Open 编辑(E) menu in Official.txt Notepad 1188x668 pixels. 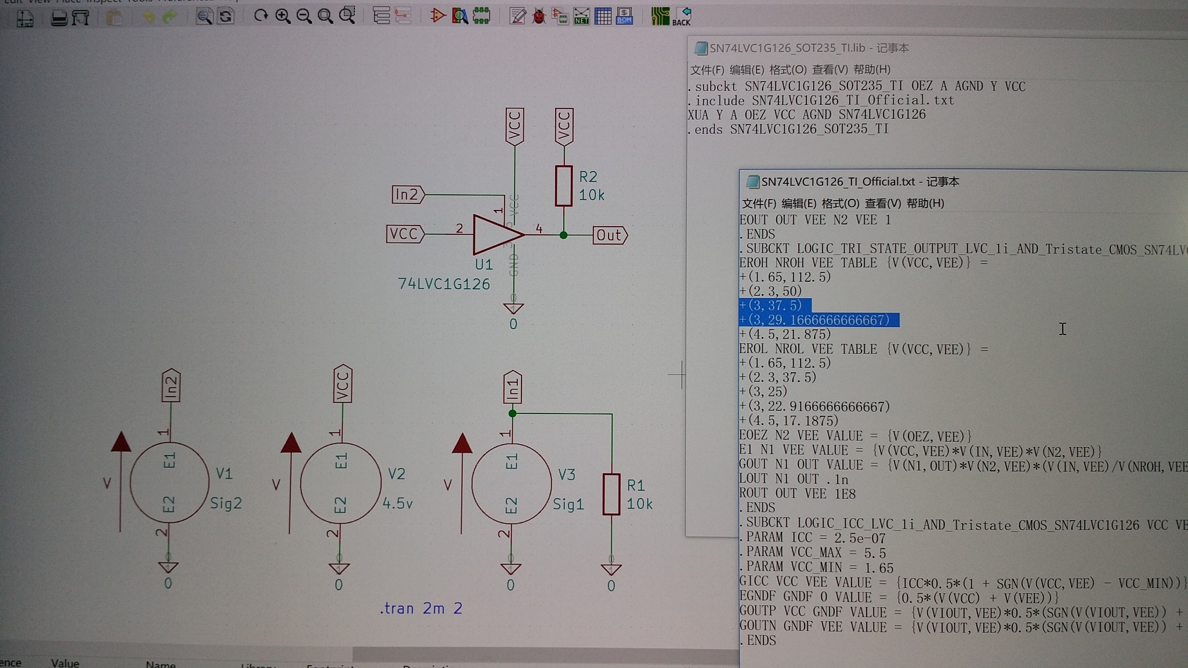[799, 204]
